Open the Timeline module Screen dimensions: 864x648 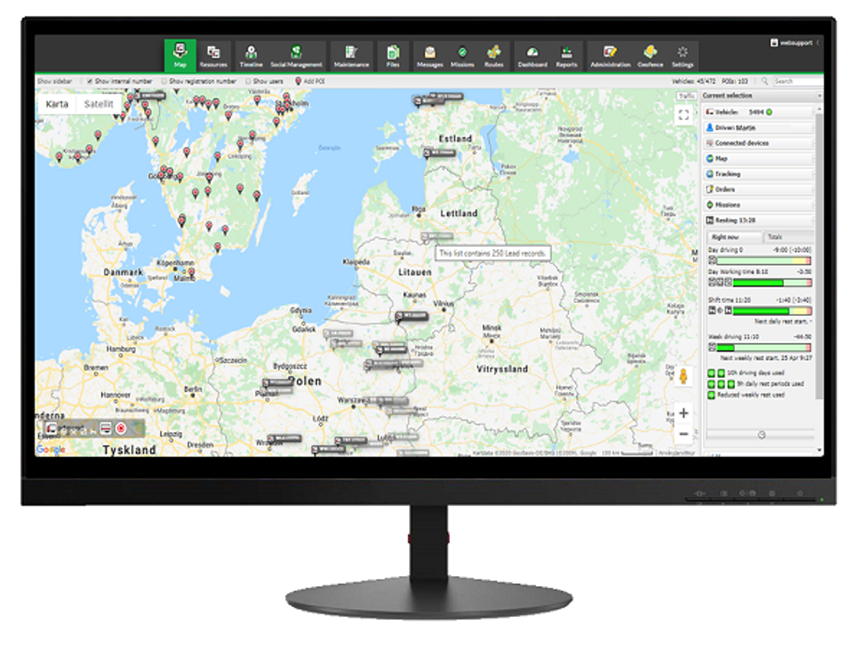pos(251,55)
